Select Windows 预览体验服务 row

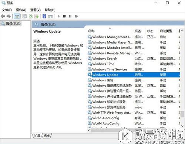click(134, 107)
